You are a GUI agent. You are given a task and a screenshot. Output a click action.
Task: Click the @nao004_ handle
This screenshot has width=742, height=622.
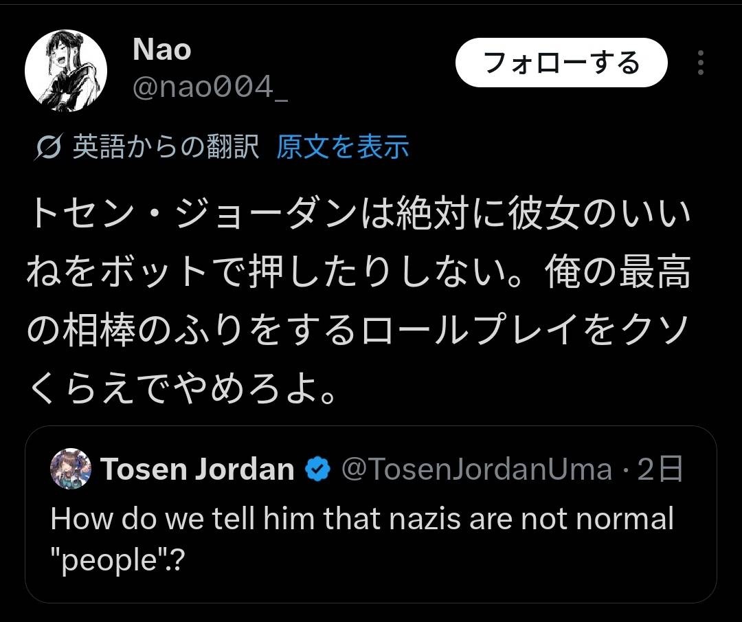pos(210,89)
